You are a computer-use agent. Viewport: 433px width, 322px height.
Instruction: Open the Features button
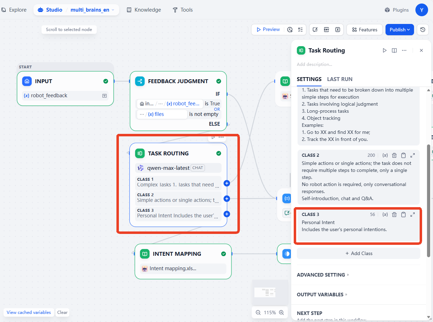pyautogui.click(x=365, y=30)
